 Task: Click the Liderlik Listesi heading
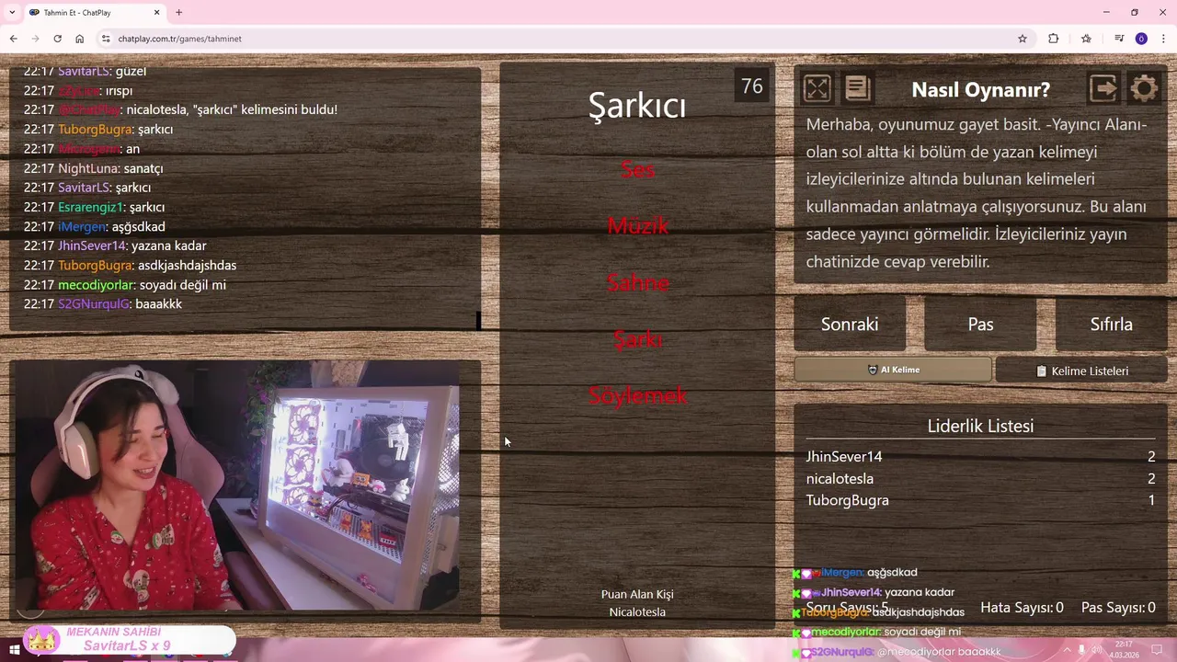(980, 427)
